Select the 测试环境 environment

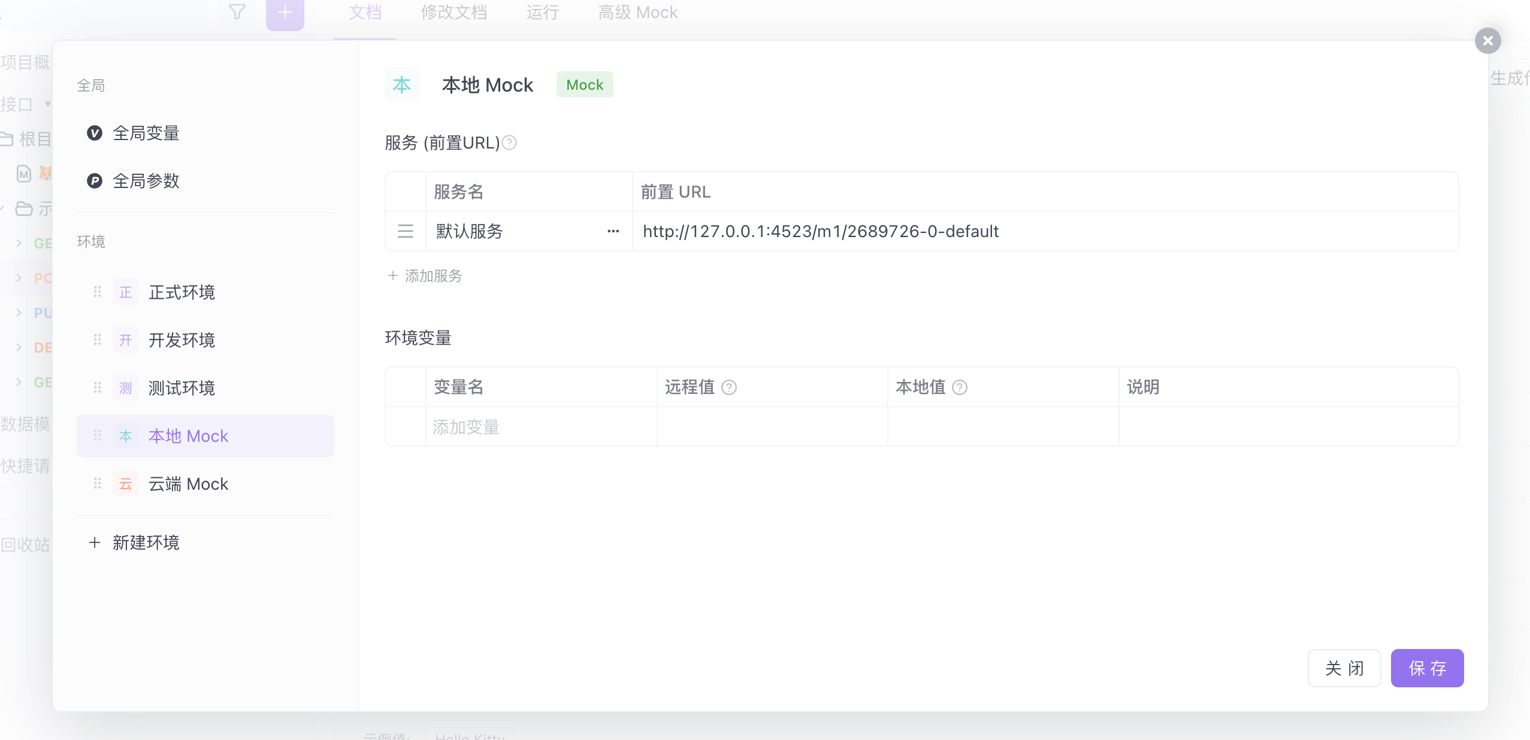click(182, 388)
